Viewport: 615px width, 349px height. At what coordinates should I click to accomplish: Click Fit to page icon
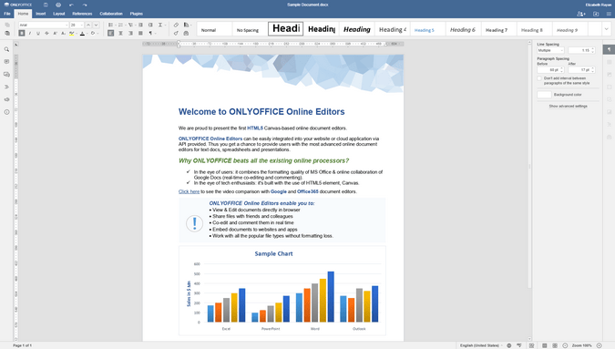tap(545, 345)
